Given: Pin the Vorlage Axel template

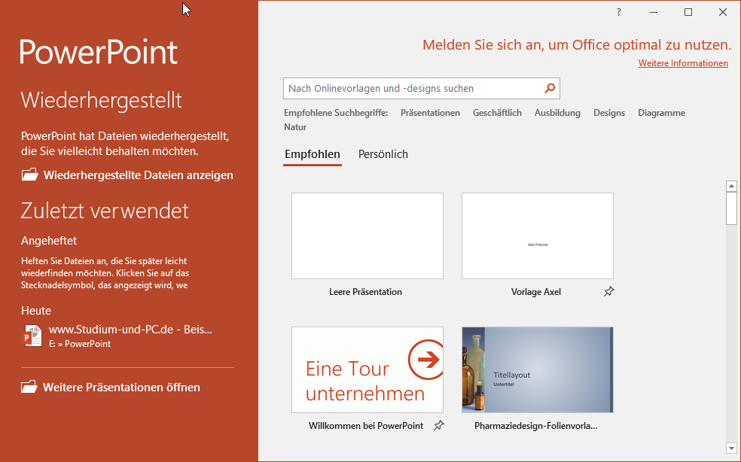Looking at the screenshot, I should 608,291.
